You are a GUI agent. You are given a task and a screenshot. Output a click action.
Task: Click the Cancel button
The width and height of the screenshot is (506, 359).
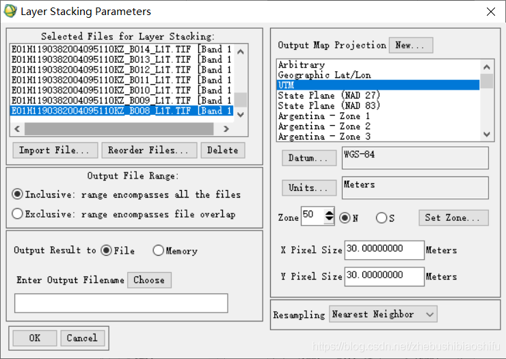(82, 338)
